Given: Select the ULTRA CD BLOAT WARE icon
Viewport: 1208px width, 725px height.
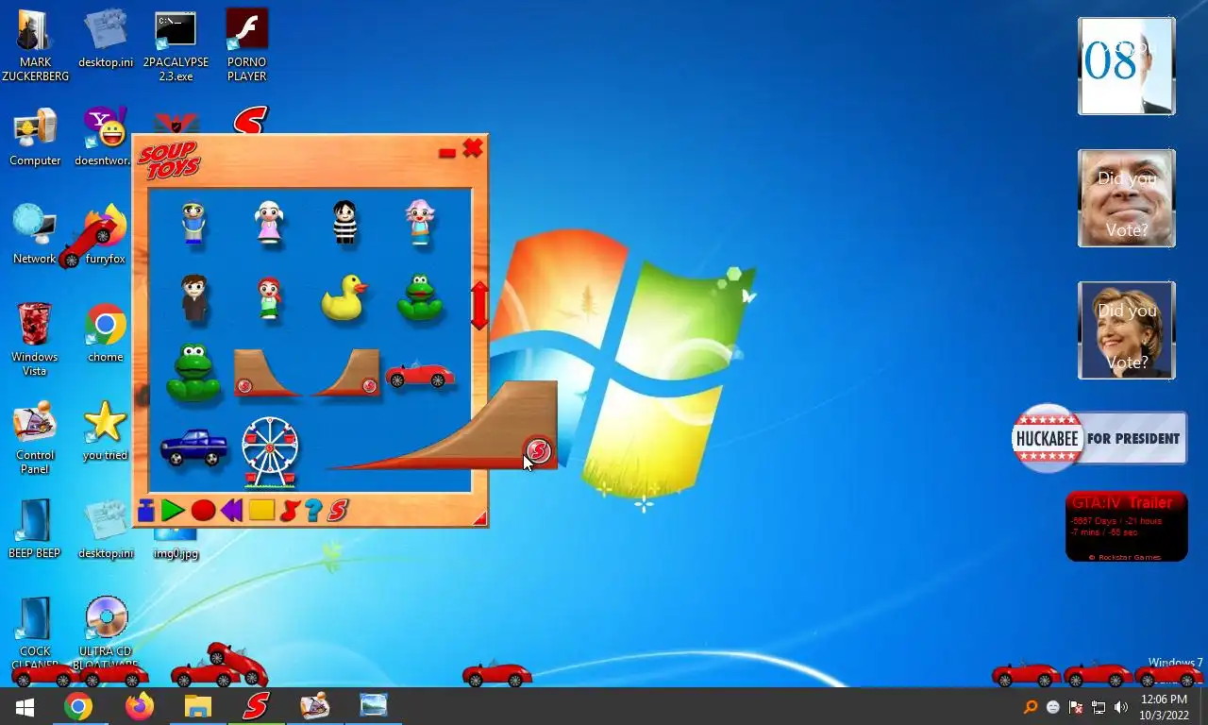Looking at the screenshot, I should (x=105, y=631).
